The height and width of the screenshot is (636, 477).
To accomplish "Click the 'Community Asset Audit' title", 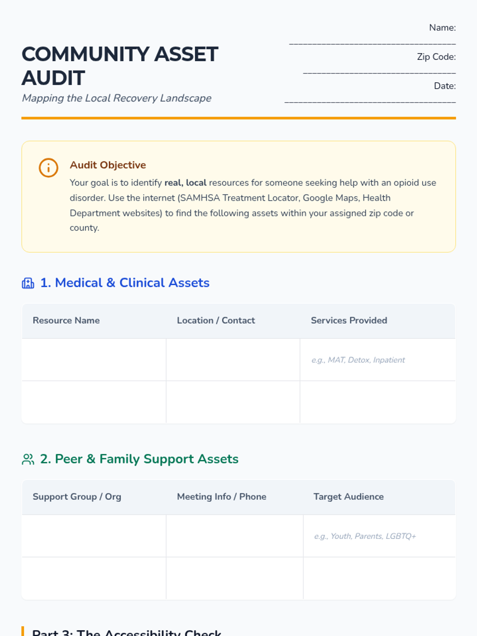I will coord(120,66).
